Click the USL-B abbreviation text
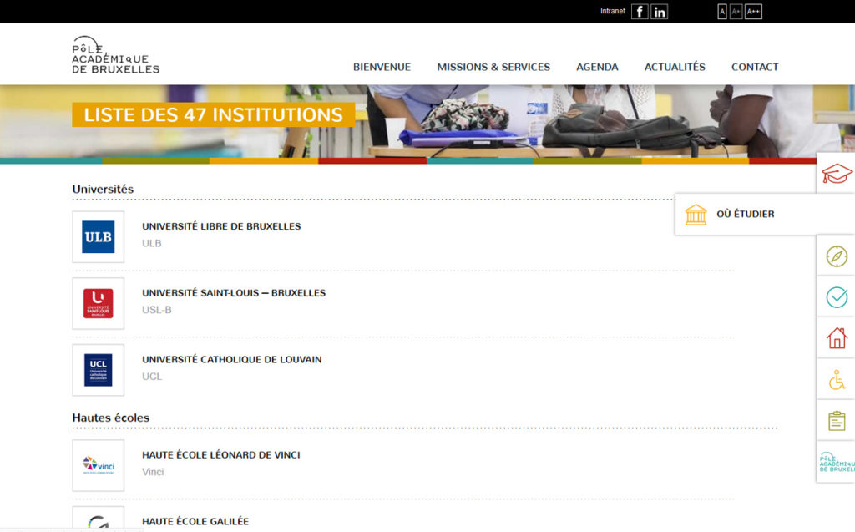 (x=156, y=310)
